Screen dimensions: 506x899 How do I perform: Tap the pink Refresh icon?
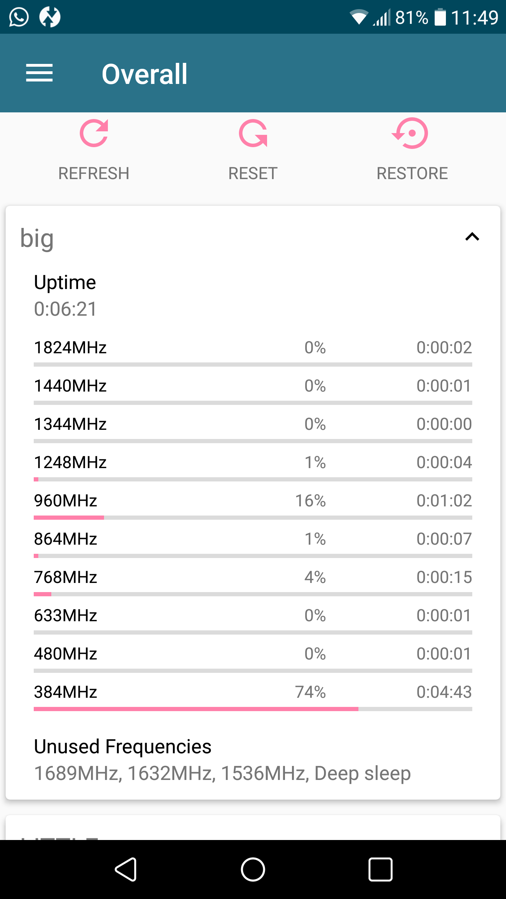tap(94, 133)
